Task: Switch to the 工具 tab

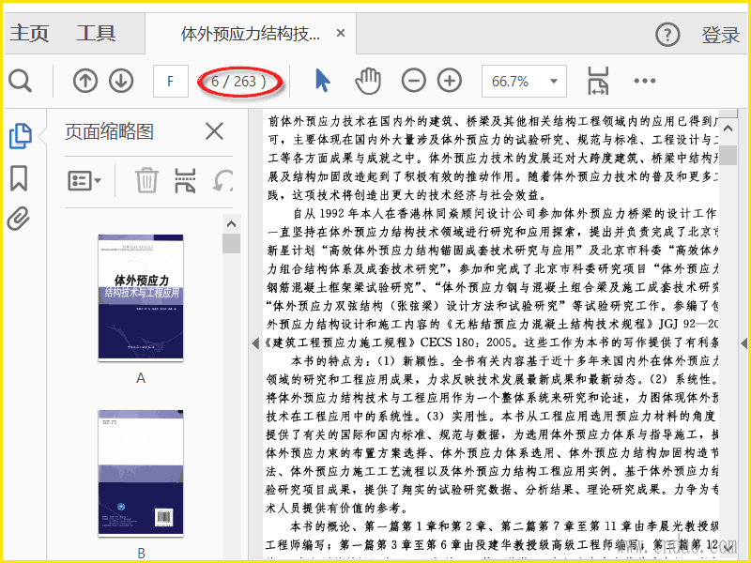Action: 96,33
